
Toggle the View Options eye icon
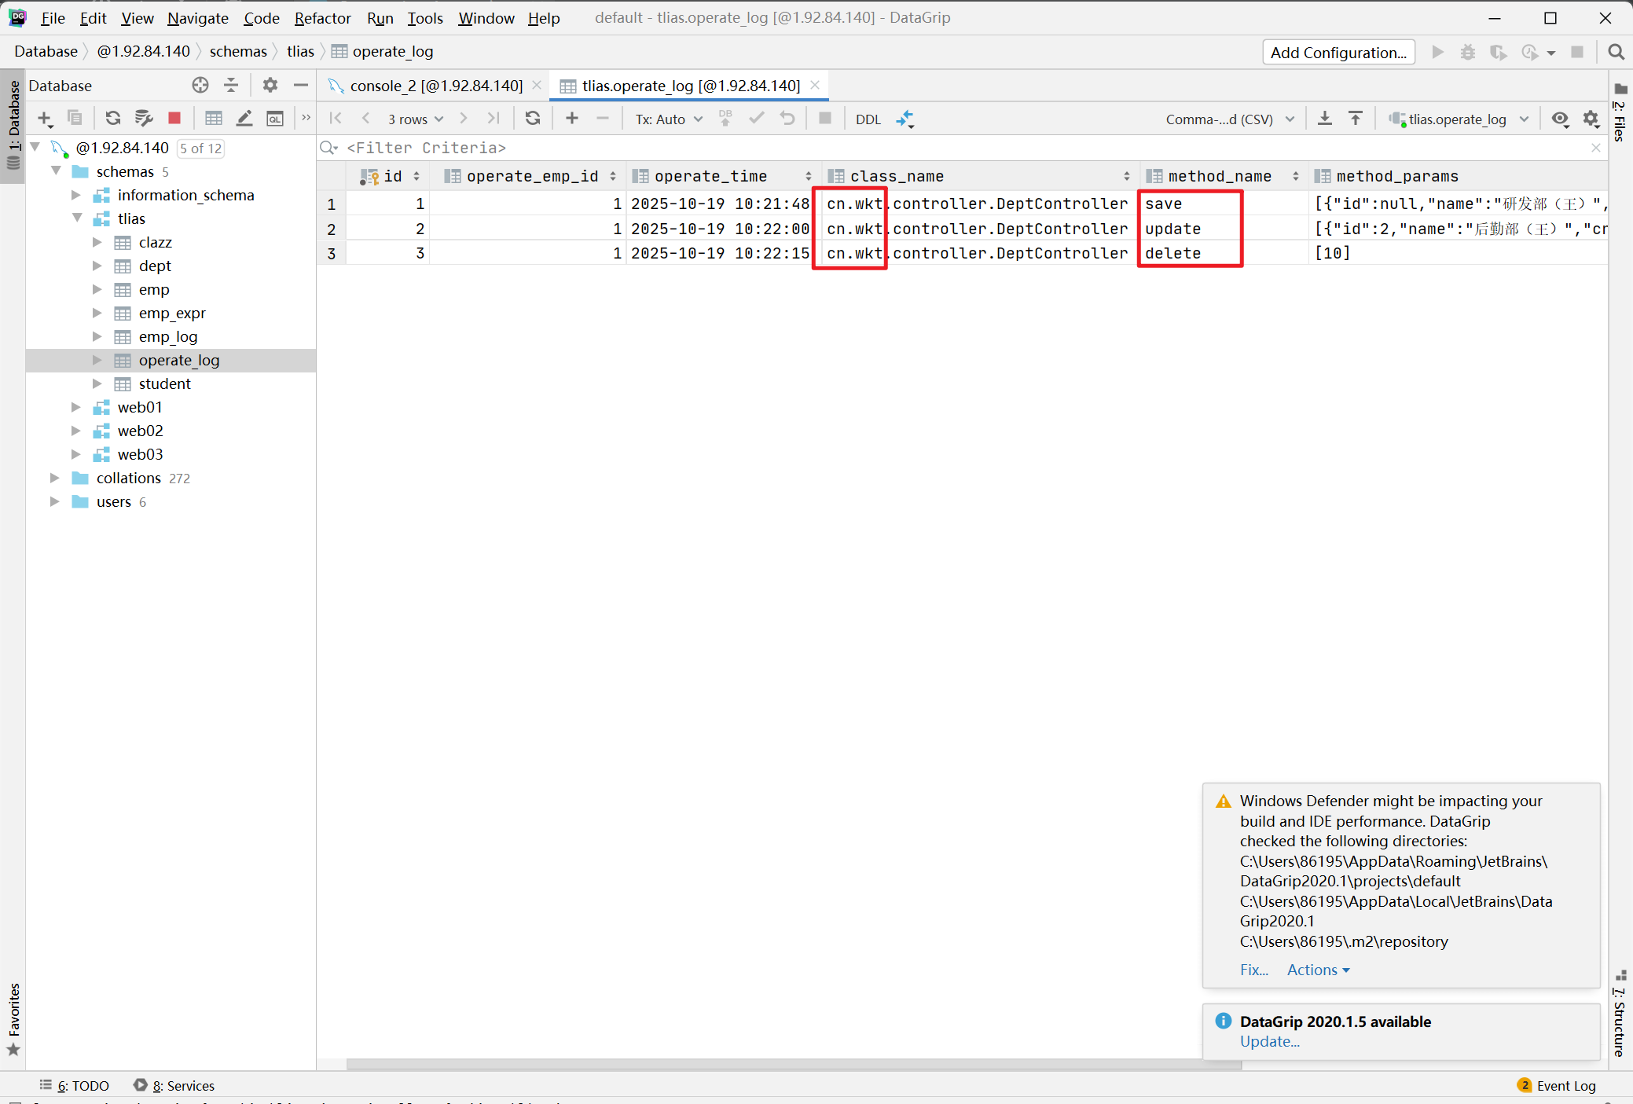[1560, 119]
